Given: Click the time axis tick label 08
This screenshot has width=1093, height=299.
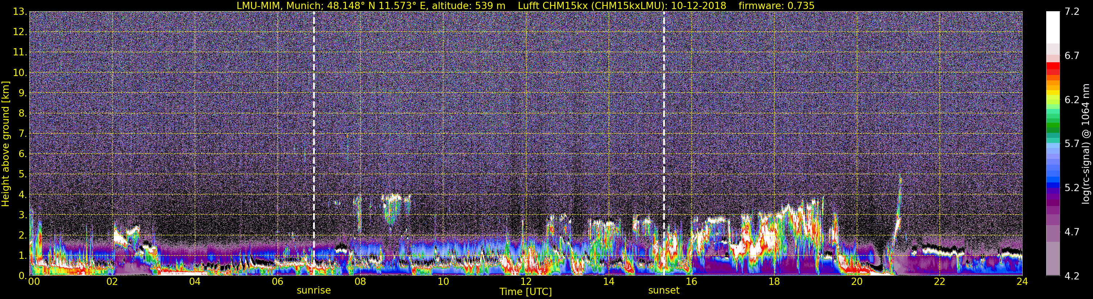Looking at the screenshot, I should (360, 282).
